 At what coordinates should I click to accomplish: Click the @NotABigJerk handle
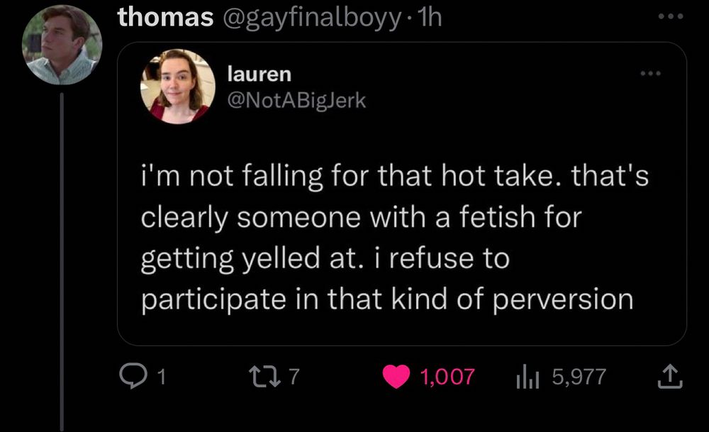click(296, 101)
